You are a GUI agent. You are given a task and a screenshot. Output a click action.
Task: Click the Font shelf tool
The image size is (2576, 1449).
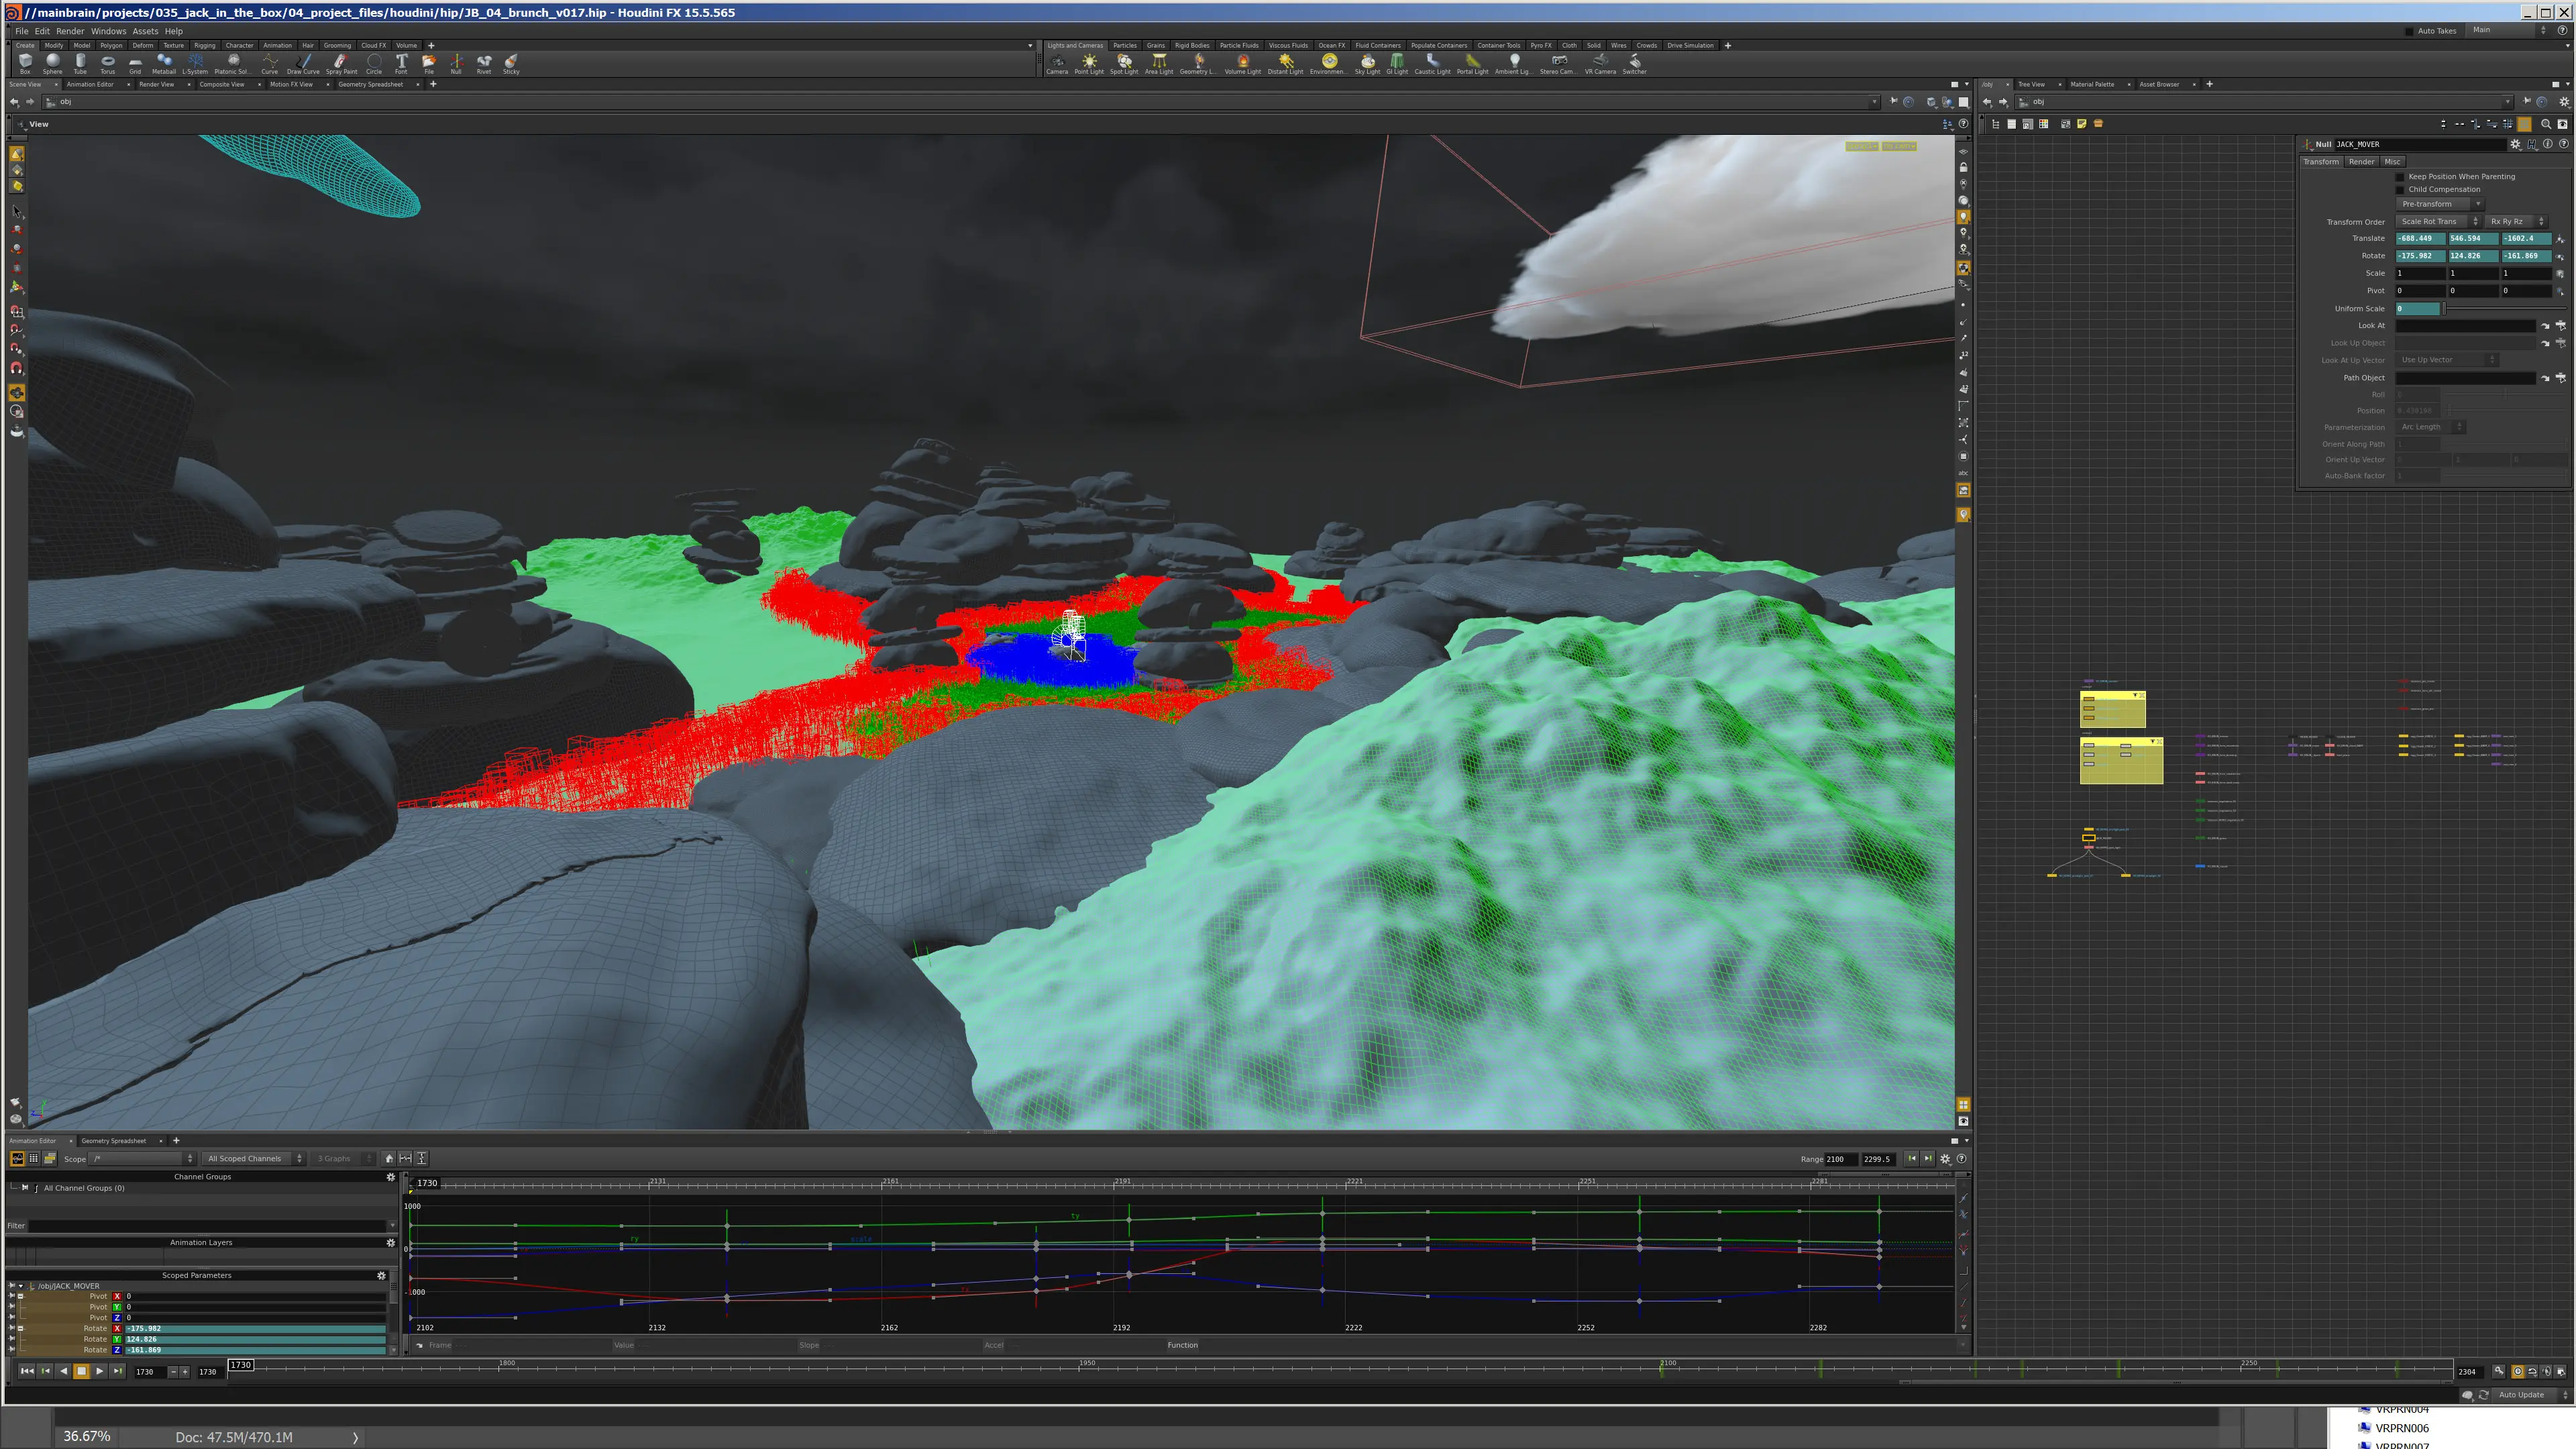401,64
